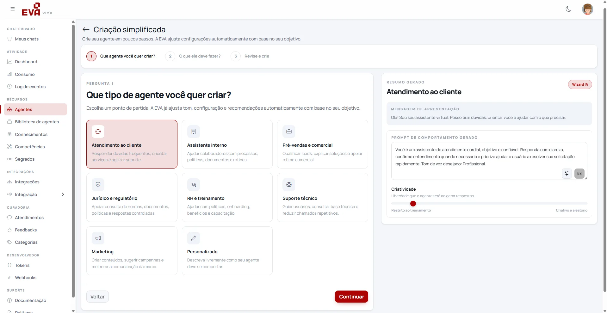Click the back arrow beside Criação simplificada
Image resolution: width=607 pixels, height=313 pixels.
(x=86, y=29)
